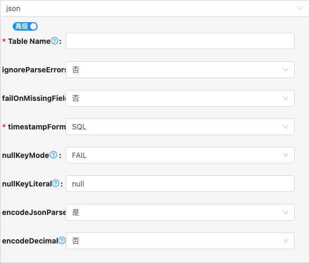Click the chevron arrow of json selector
Viewport: 309px width, 263px height.
(x=301, y=8)
